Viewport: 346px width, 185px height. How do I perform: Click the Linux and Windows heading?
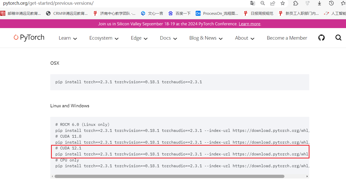[x=70, y=106]
